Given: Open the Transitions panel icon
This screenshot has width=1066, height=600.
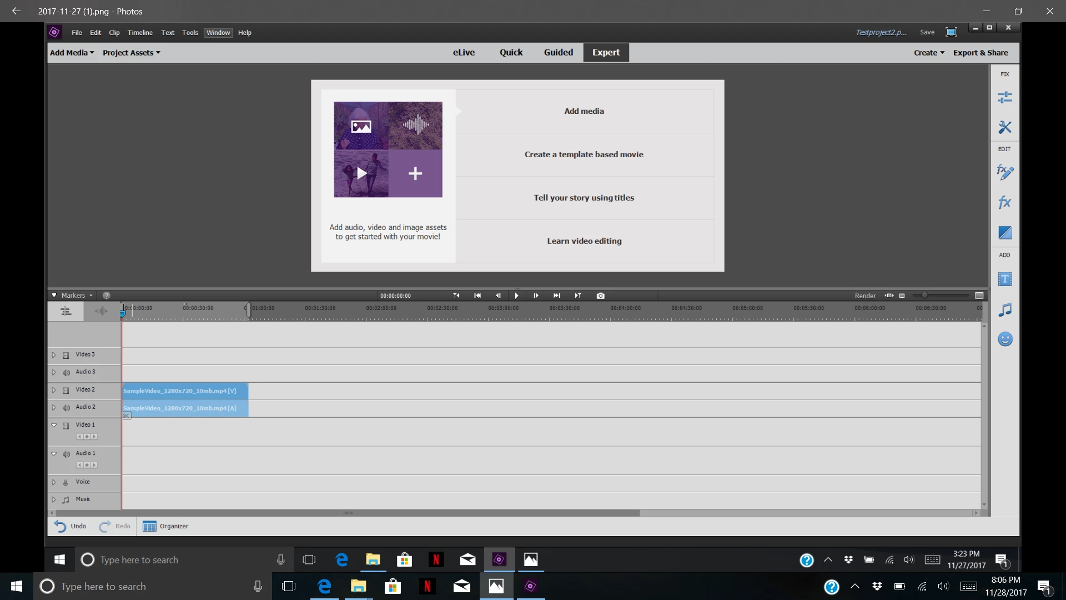Looking at the screenshot, I should (x=1004, y=233).
